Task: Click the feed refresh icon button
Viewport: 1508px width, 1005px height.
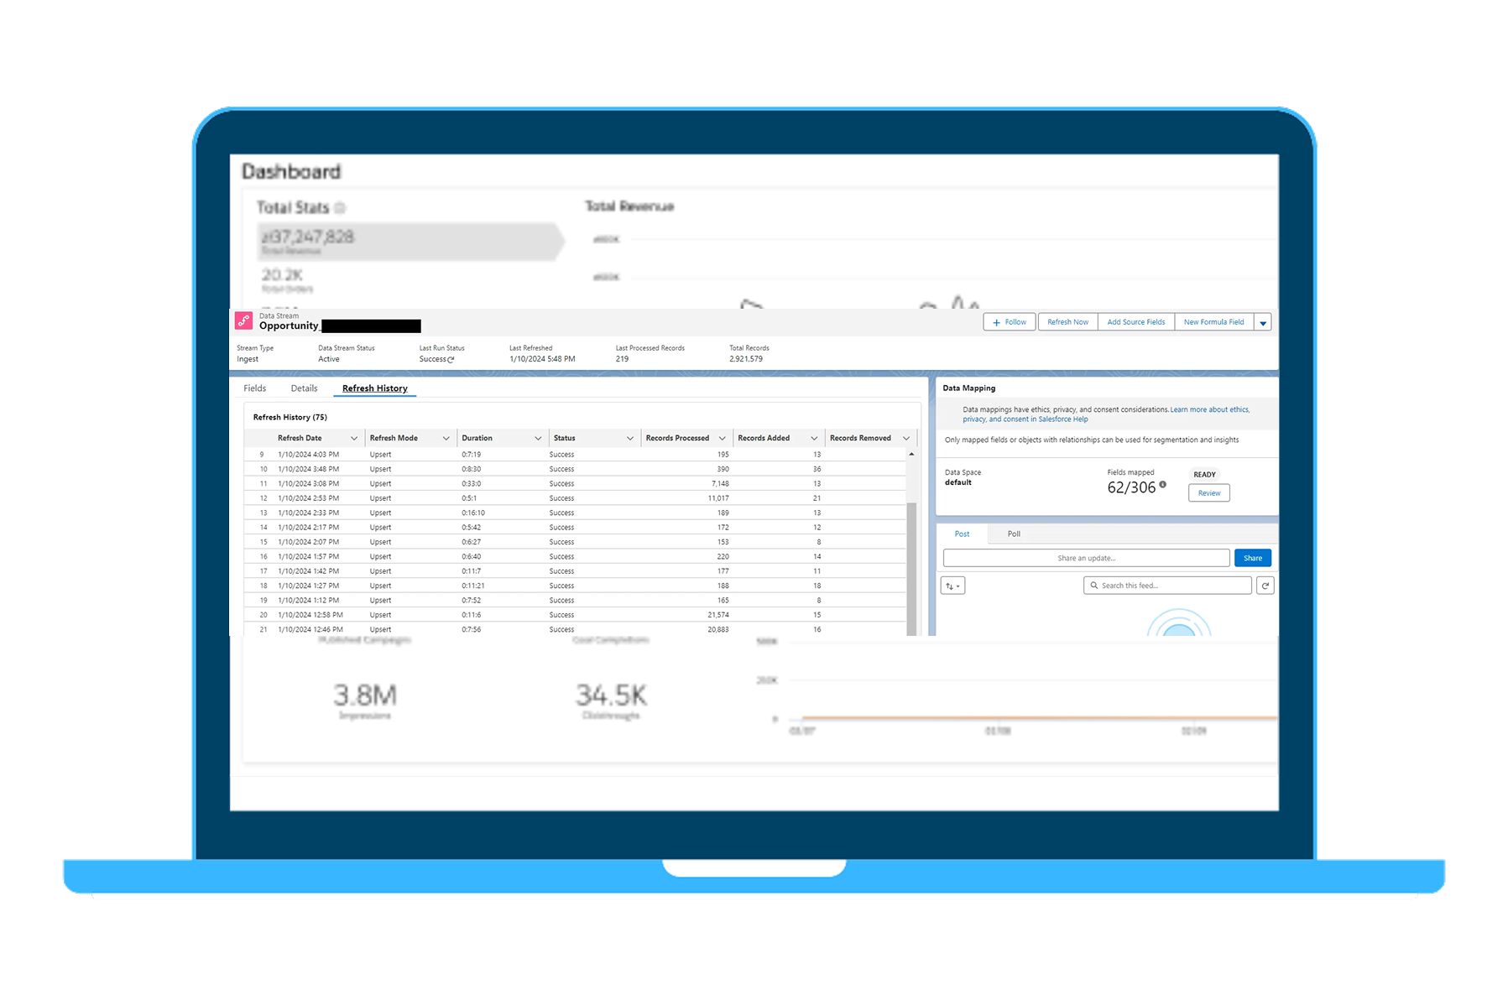Action: pyautogui.click(x=1265, y=586)
